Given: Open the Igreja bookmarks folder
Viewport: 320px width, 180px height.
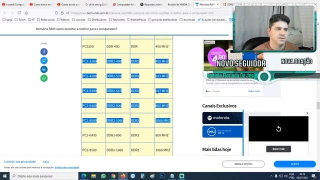Looking at the screenshot, I should pyautogui.click(x=7, y=20).
